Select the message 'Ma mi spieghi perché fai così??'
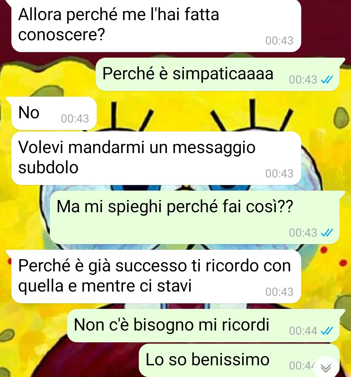The width and height of the screenshot is (351, 377). click(195, 217)
